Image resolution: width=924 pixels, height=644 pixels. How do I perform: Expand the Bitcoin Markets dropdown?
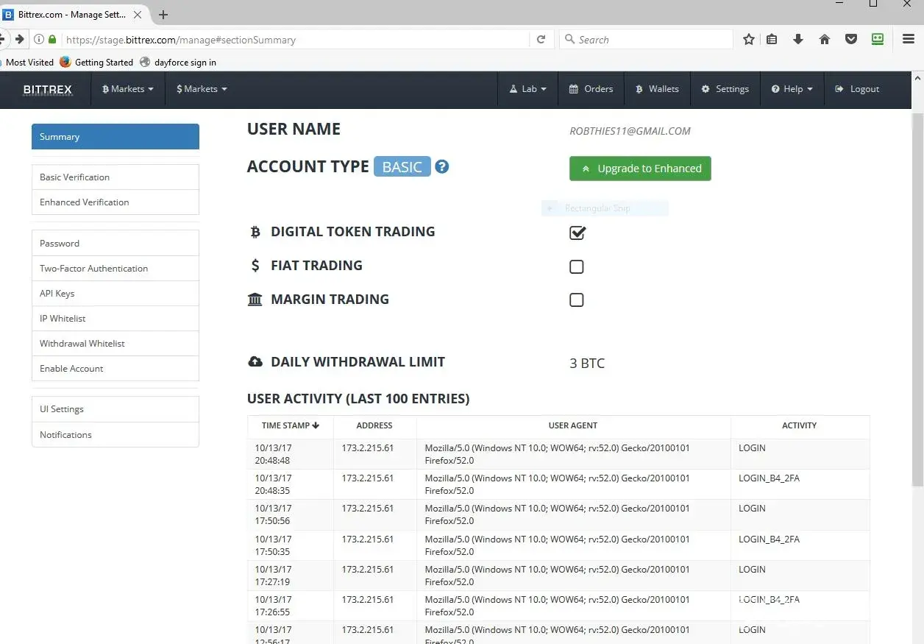coord(128,89)
